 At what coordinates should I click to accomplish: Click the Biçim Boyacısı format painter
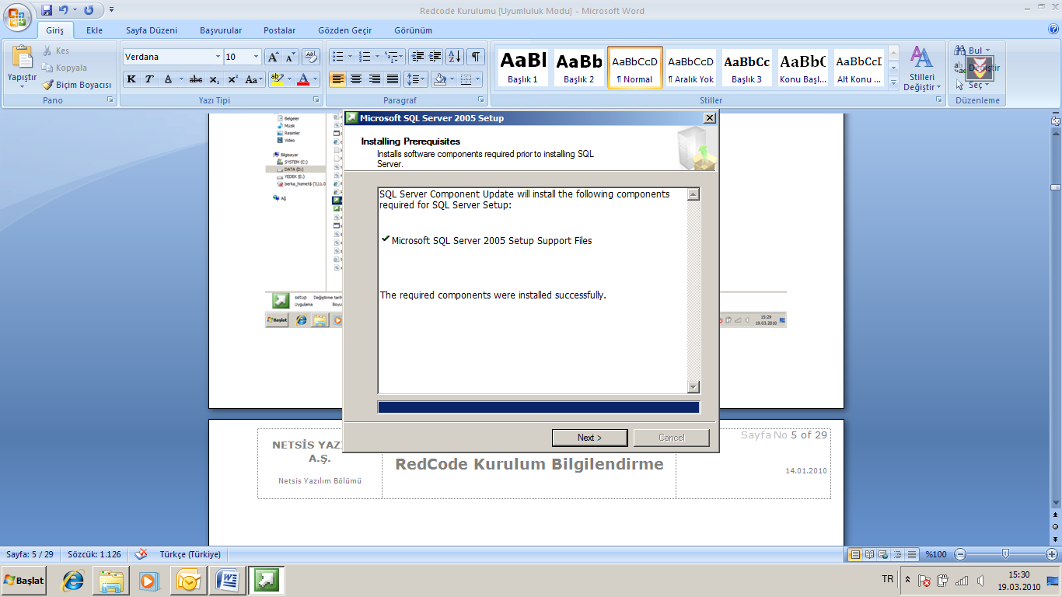(x=76, y=85)
